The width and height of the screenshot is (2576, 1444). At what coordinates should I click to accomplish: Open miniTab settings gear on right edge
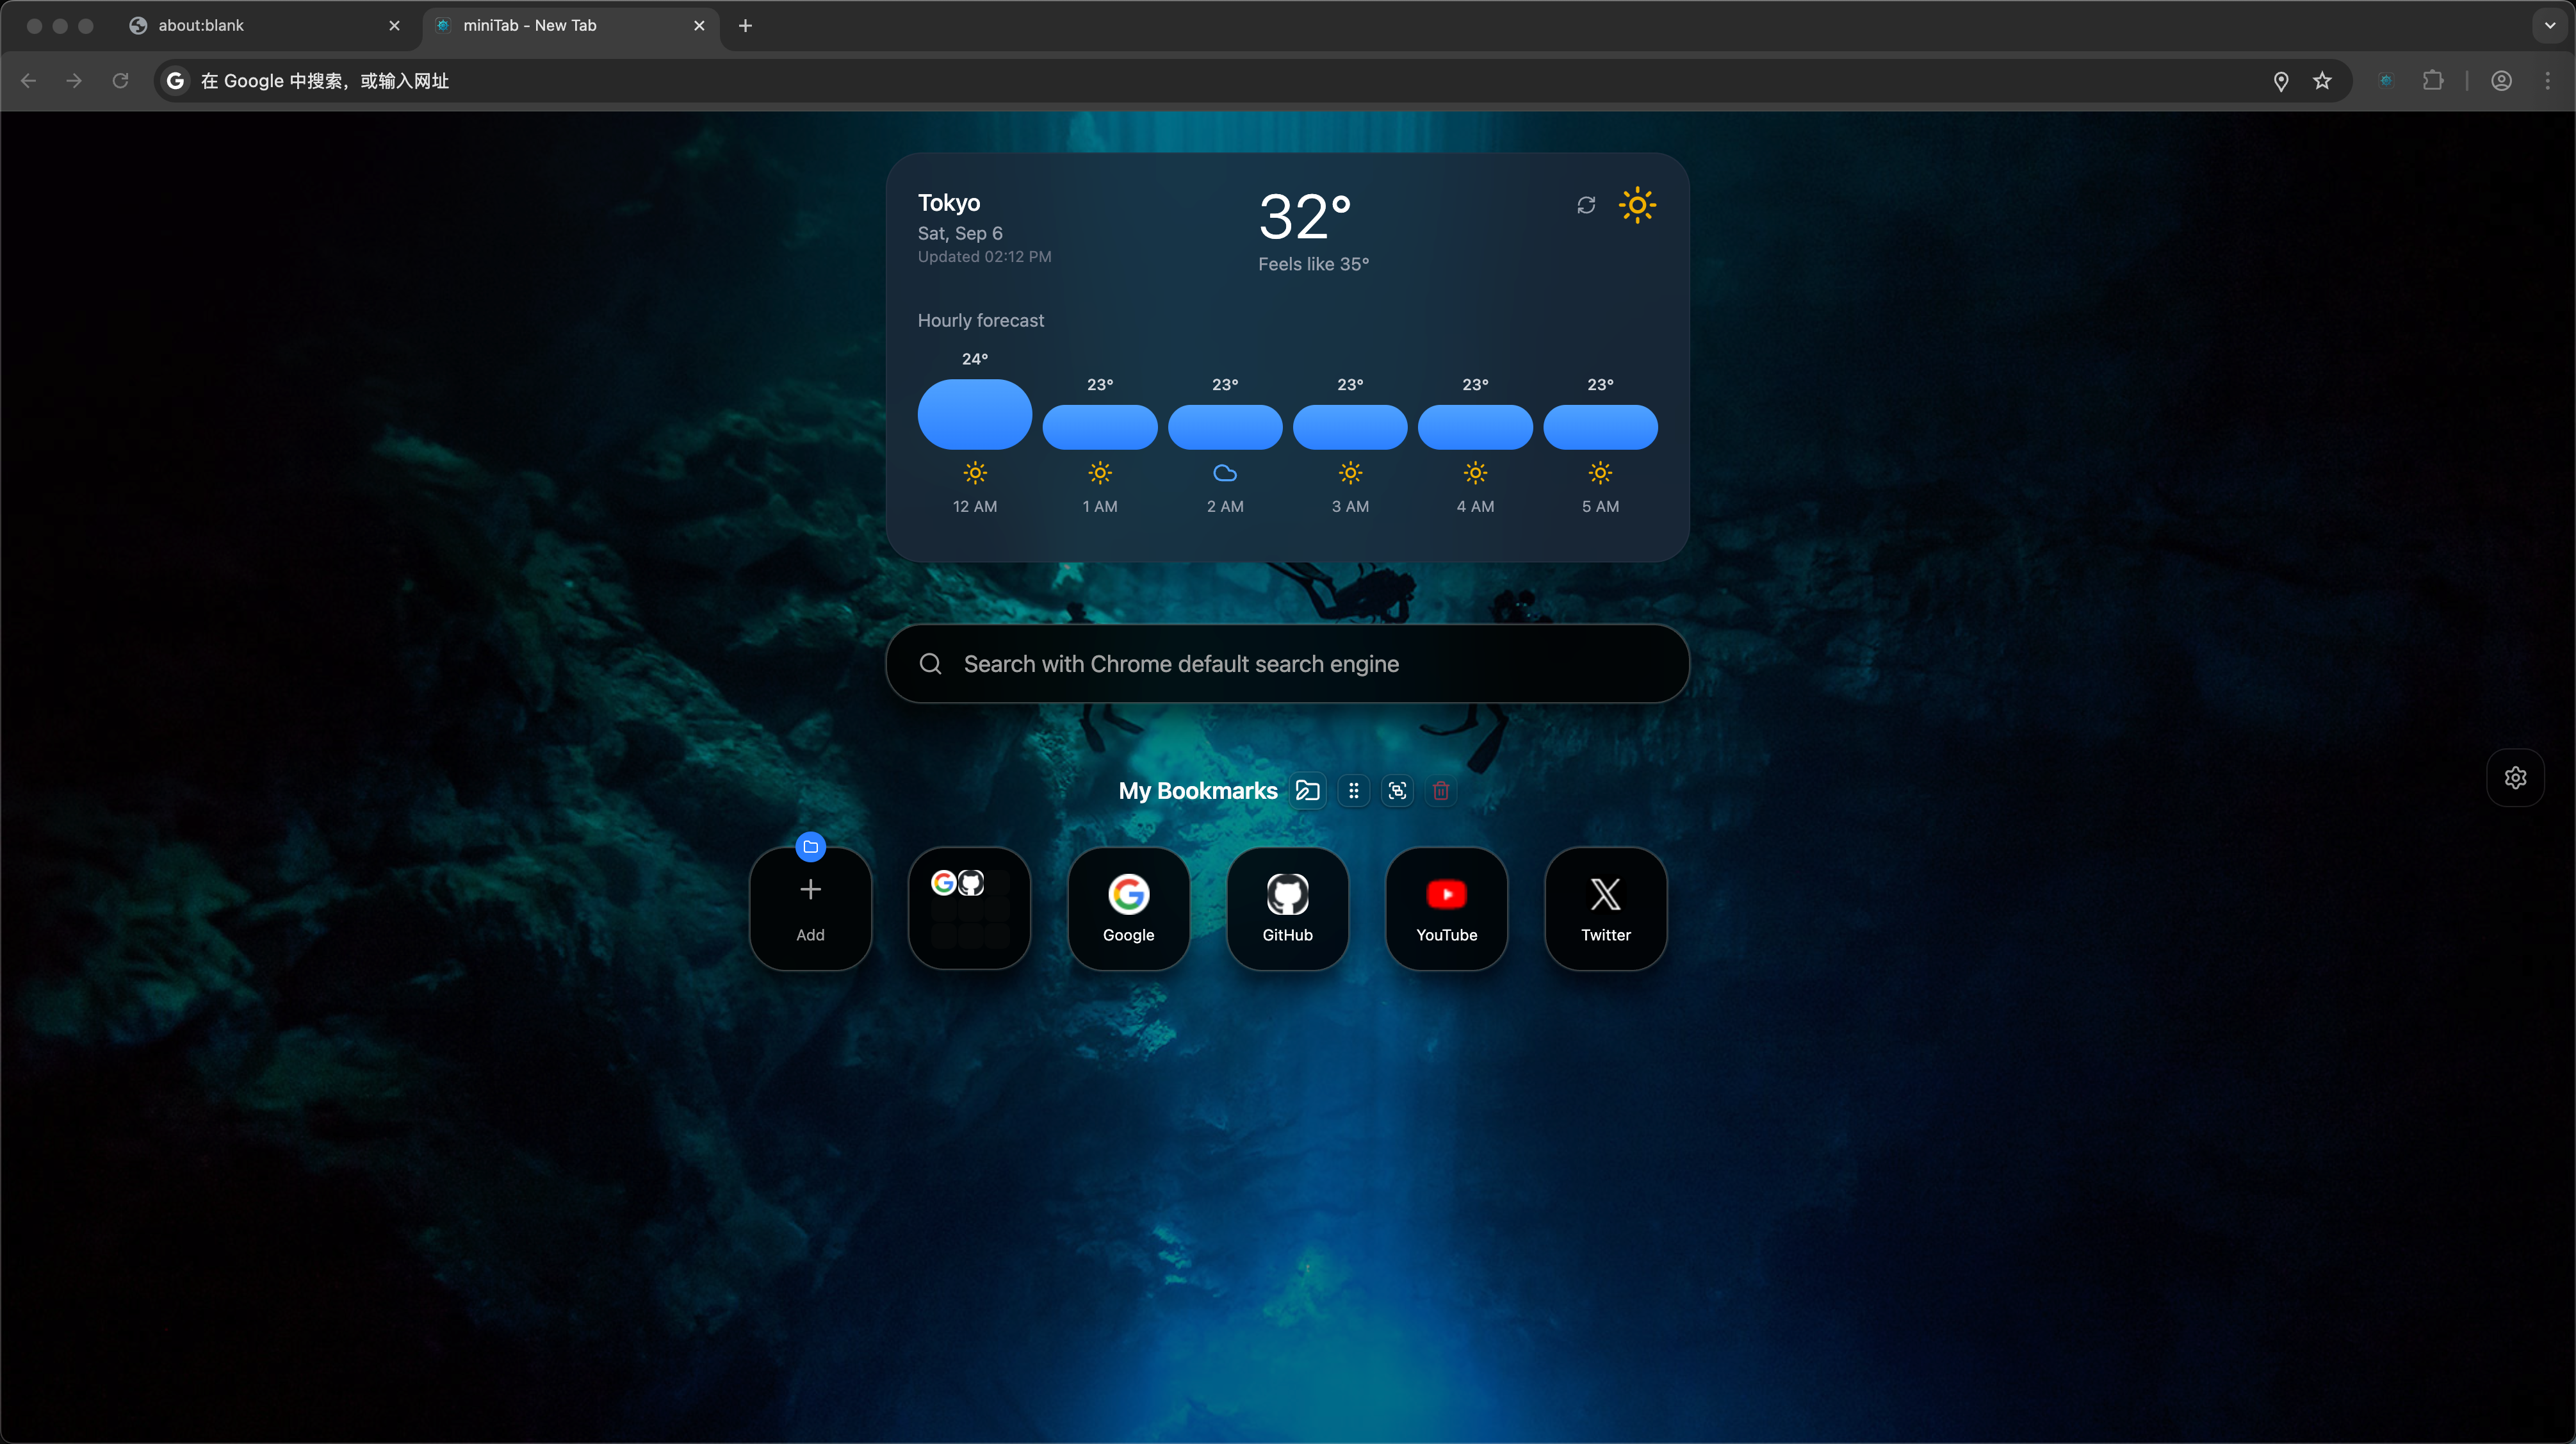[2515, 778]
